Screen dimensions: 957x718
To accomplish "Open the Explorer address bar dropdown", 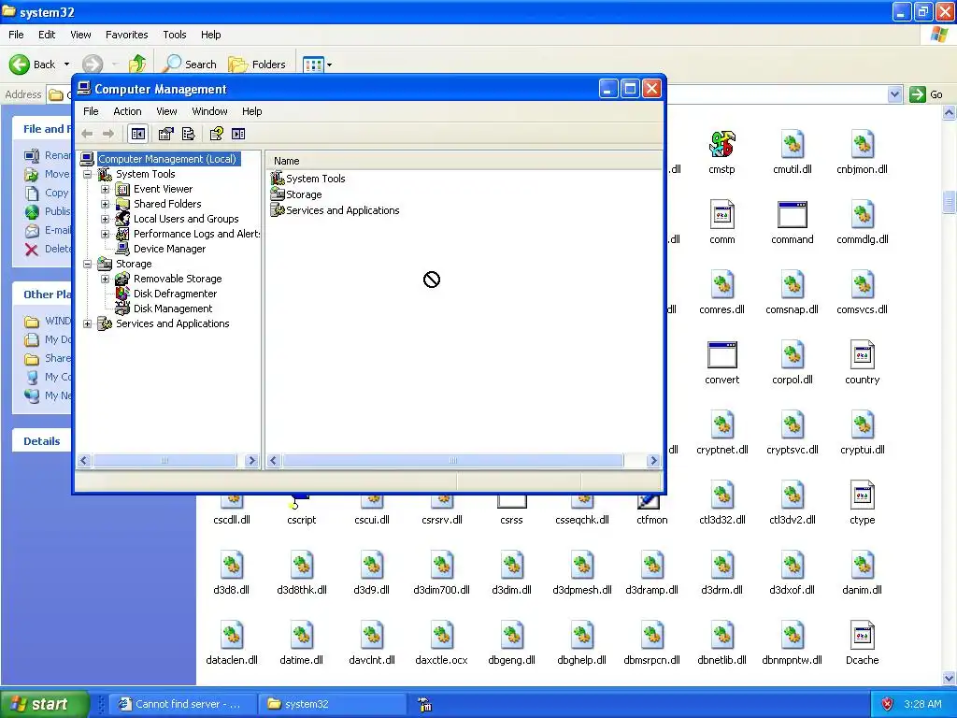I will point(894,94).
